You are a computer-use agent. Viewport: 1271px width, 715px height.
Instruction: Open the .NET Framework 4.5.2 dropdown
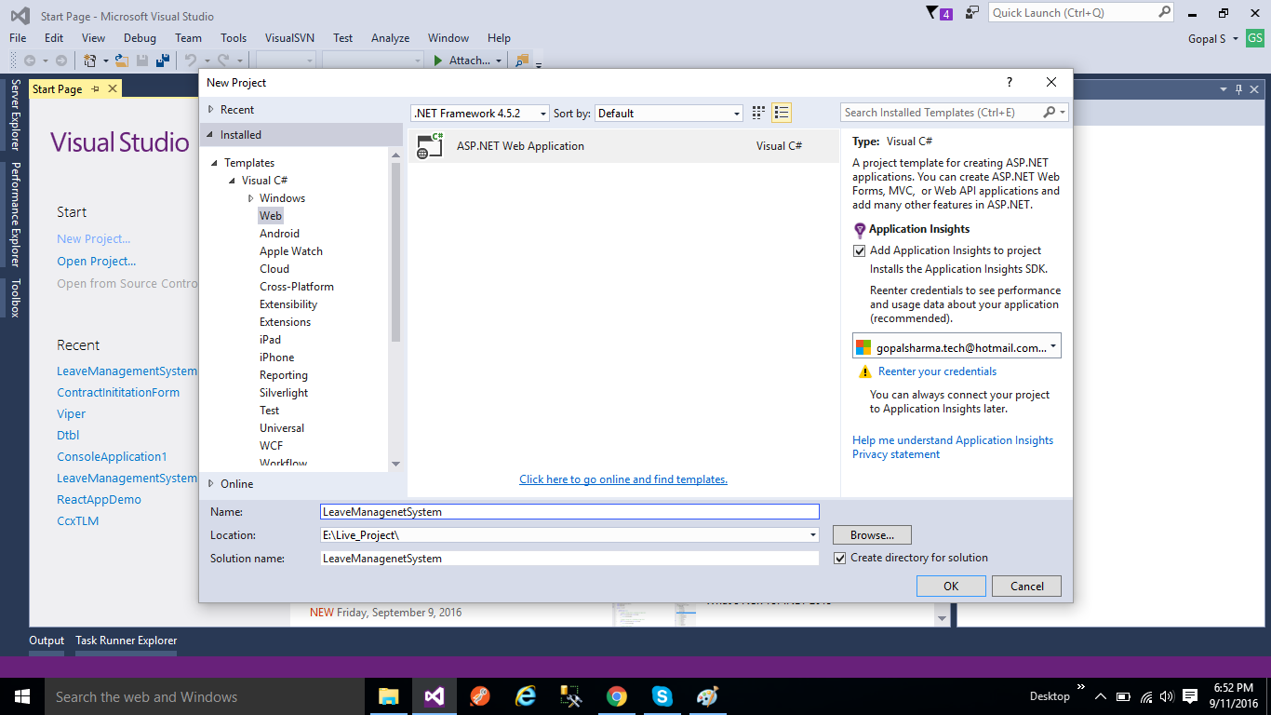tap(480, 113)
